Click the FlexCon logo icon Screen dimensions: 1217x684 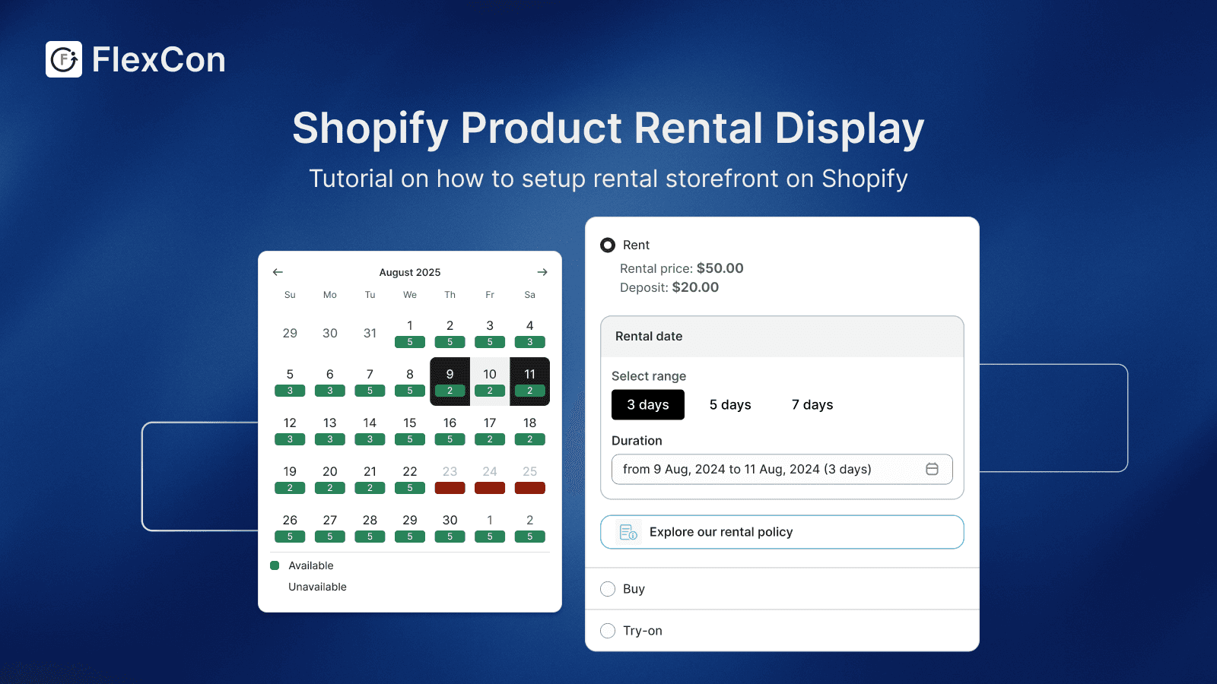(x=64, y=59)
